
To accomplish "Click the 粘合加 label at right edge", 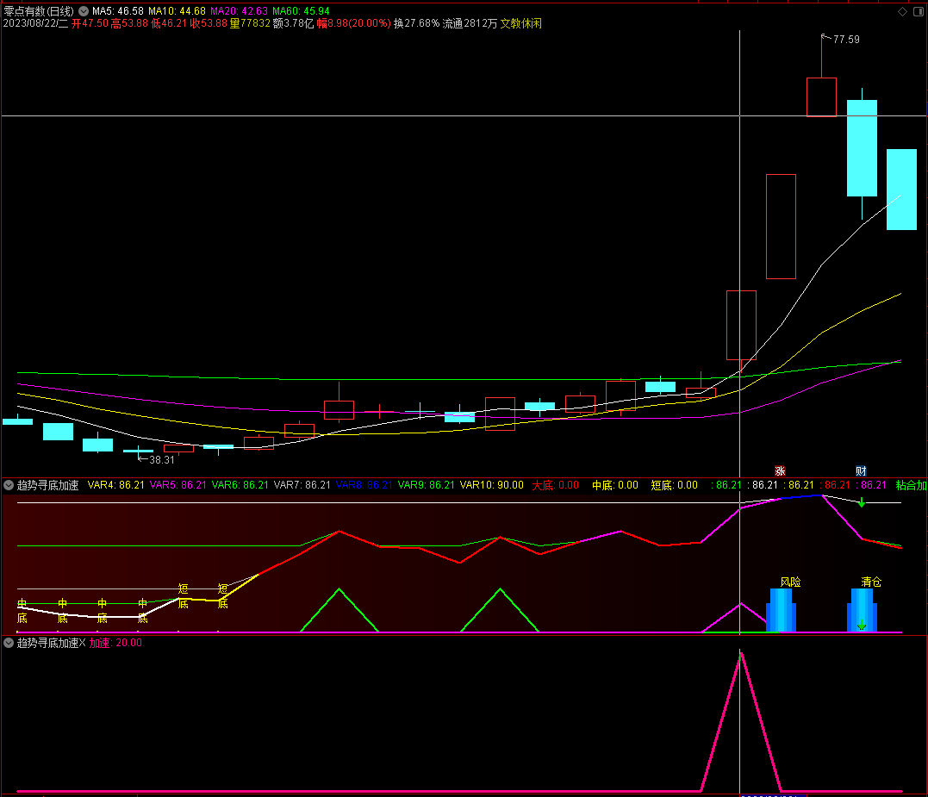I will tap(911, 485).
